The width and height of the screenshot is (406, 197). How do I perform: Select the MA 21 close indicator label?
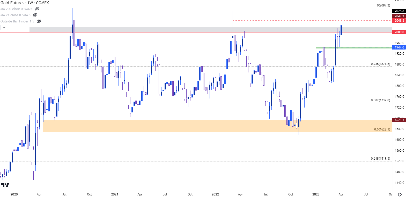click(16, 15)
